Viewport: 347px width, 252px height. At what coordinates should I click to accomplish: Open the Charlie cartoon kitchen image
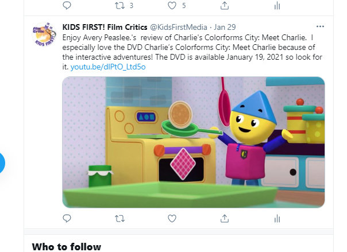(x=194, y=142)
